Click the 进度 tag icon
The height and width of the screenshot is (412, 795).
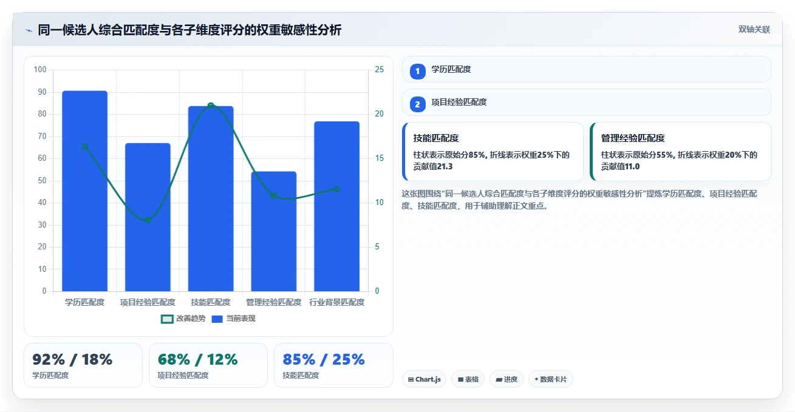point(499,380)
